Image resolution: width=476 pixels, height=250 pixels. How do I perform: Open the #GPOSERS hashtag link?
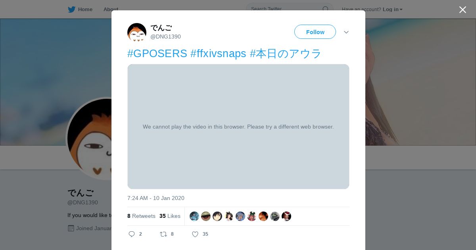pos(157,54)
